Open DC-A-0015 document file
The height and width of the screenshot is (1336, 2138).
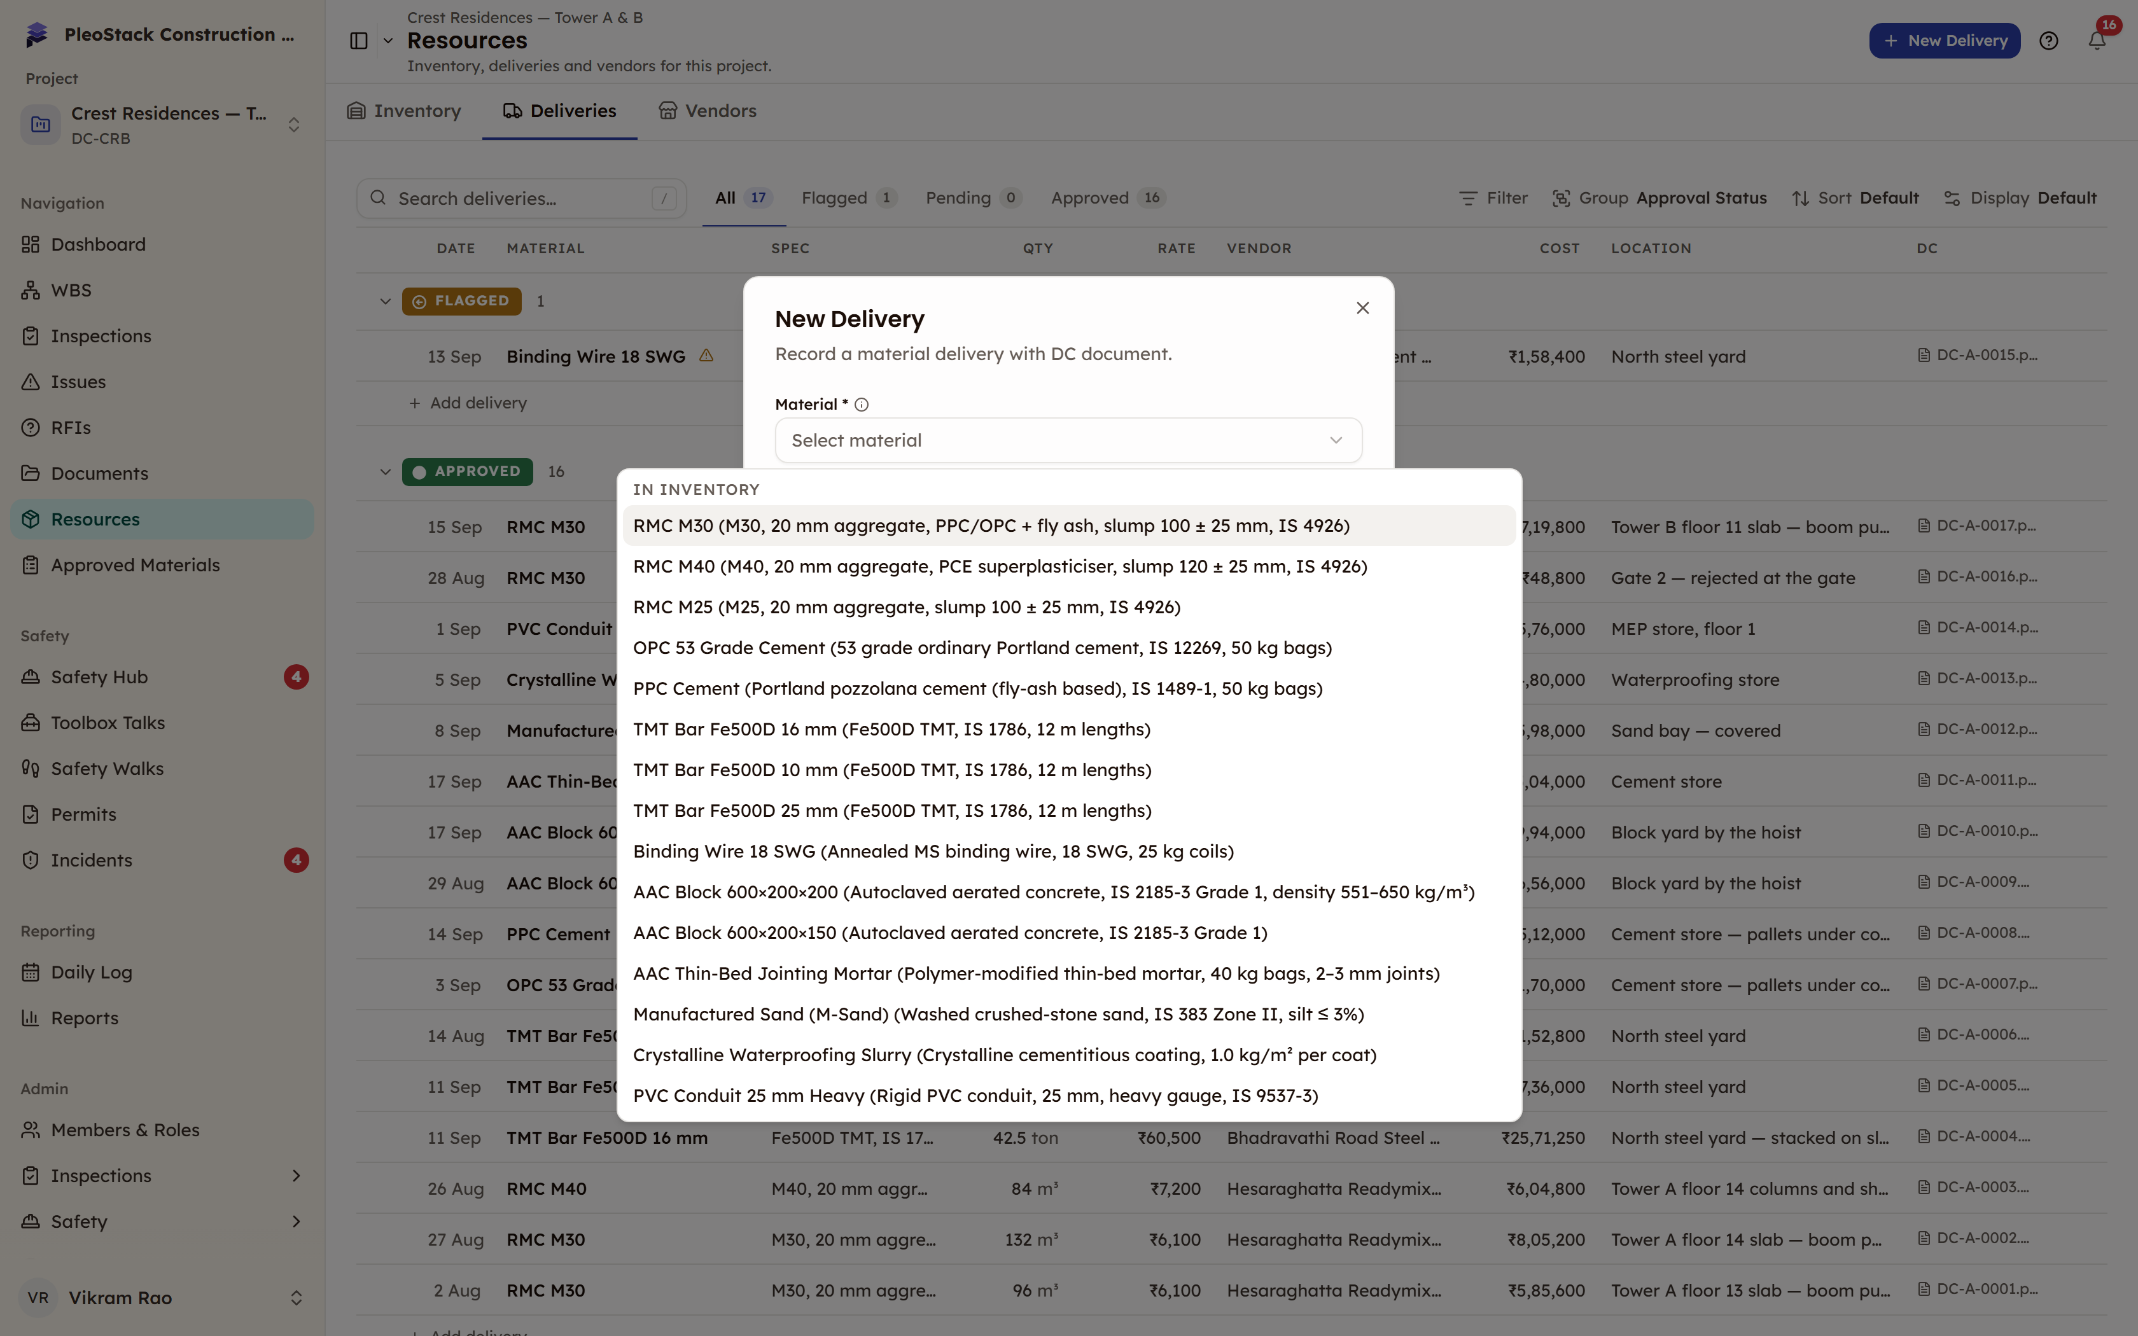click(1978, 355)
